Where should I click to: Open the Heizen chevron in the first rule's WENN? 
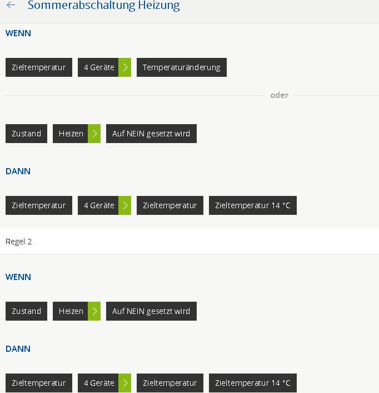point(94,134)
